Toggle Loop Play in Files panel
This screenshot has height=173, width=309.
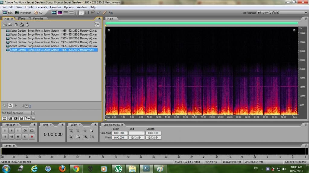(10, 106)
